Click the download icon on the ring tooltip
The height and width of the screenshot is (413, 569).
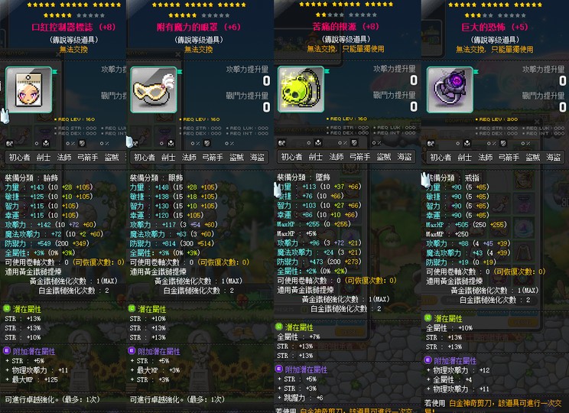[467, 143]
